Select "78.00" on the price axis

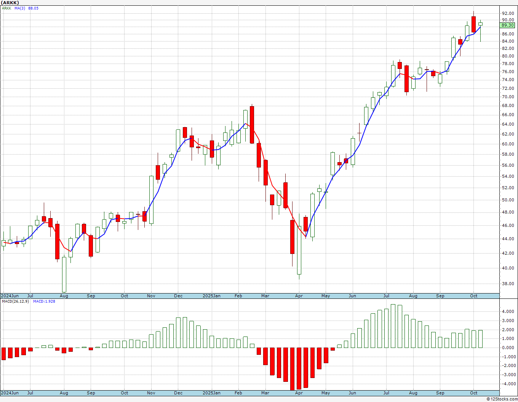coord(508,64)
